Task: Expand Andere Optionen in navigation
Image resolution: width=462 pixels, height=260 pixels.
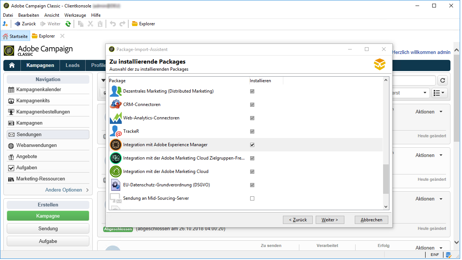Action: pos(67,190)
